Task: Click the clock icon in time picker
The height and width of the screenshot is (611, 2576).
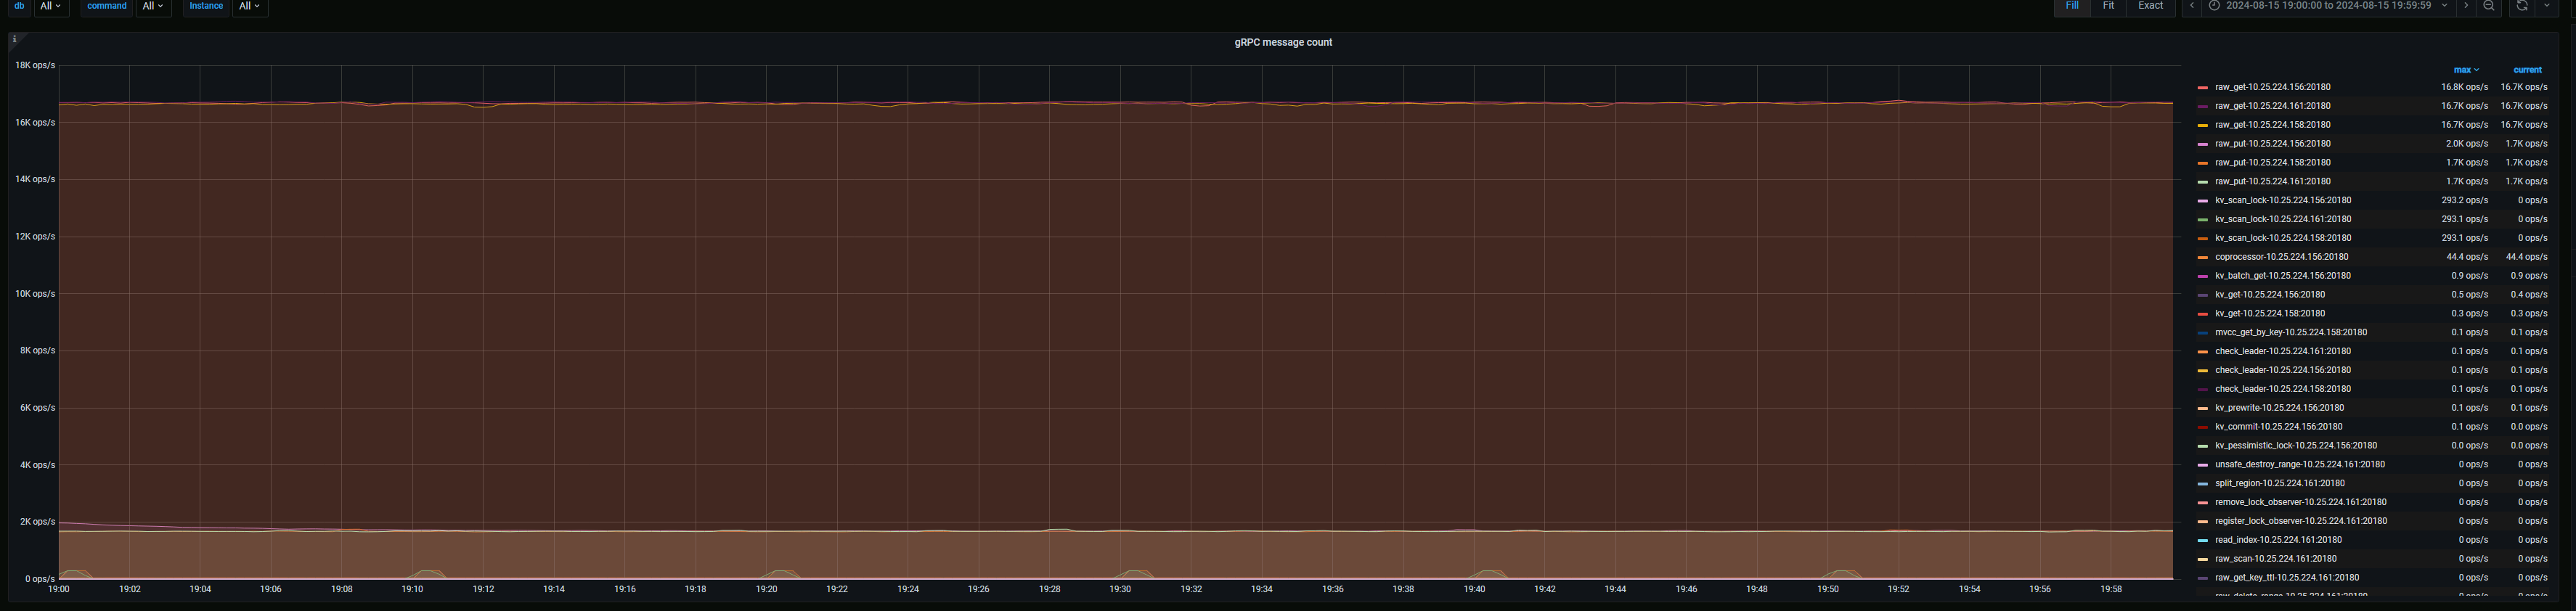Action: [x=2215, y=6]
